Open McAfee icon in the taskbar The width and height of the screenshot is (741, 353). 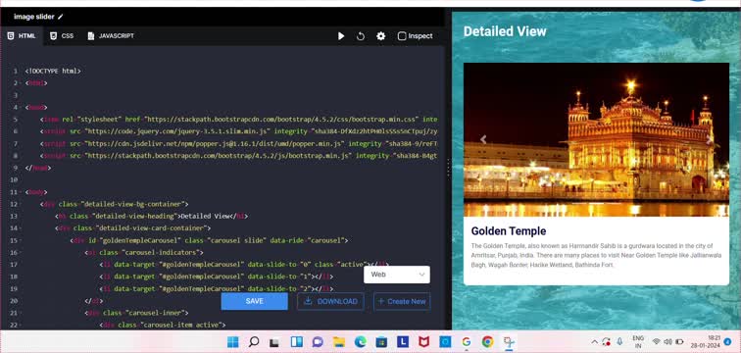pyautogui.click(x=423, y=341)
